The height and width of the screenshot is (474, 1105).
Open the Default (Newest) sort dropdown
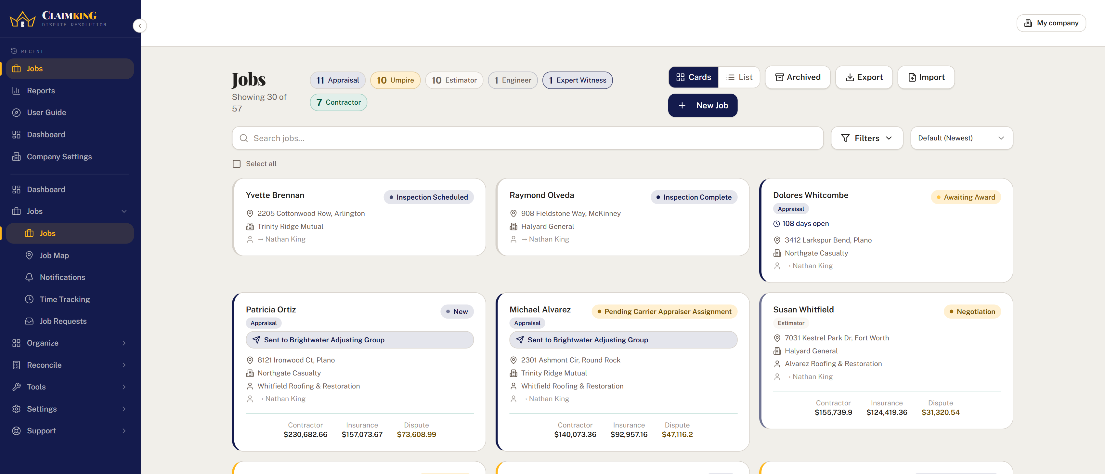961,138
